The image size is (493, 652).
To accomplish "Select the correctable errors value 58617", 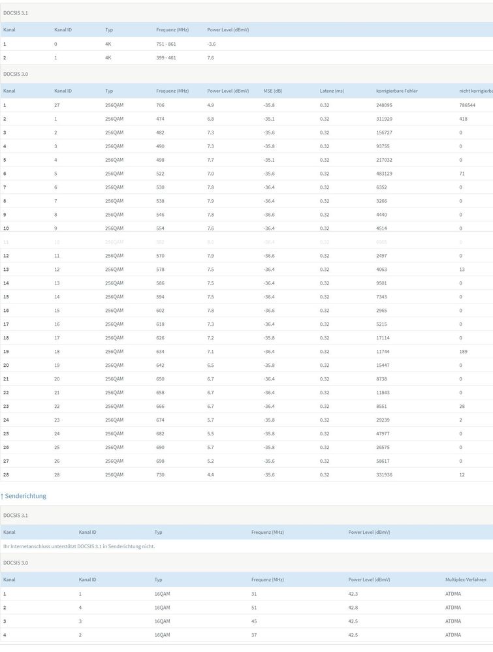I will point(383,461).
